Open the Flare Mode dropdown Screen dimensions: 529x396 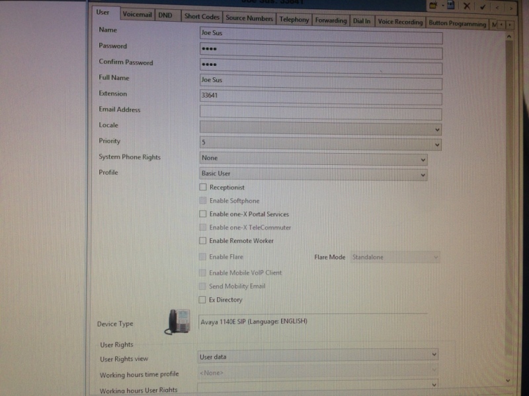point(395,257)
